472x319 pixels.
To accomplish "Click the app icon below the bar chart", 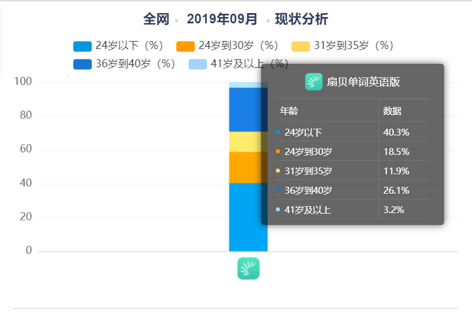I will [x=249, y=268].
